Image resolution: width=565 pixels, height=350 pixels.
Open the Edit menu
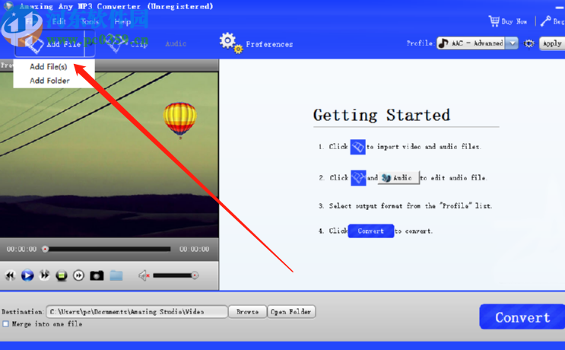click(x=59, y=21)
